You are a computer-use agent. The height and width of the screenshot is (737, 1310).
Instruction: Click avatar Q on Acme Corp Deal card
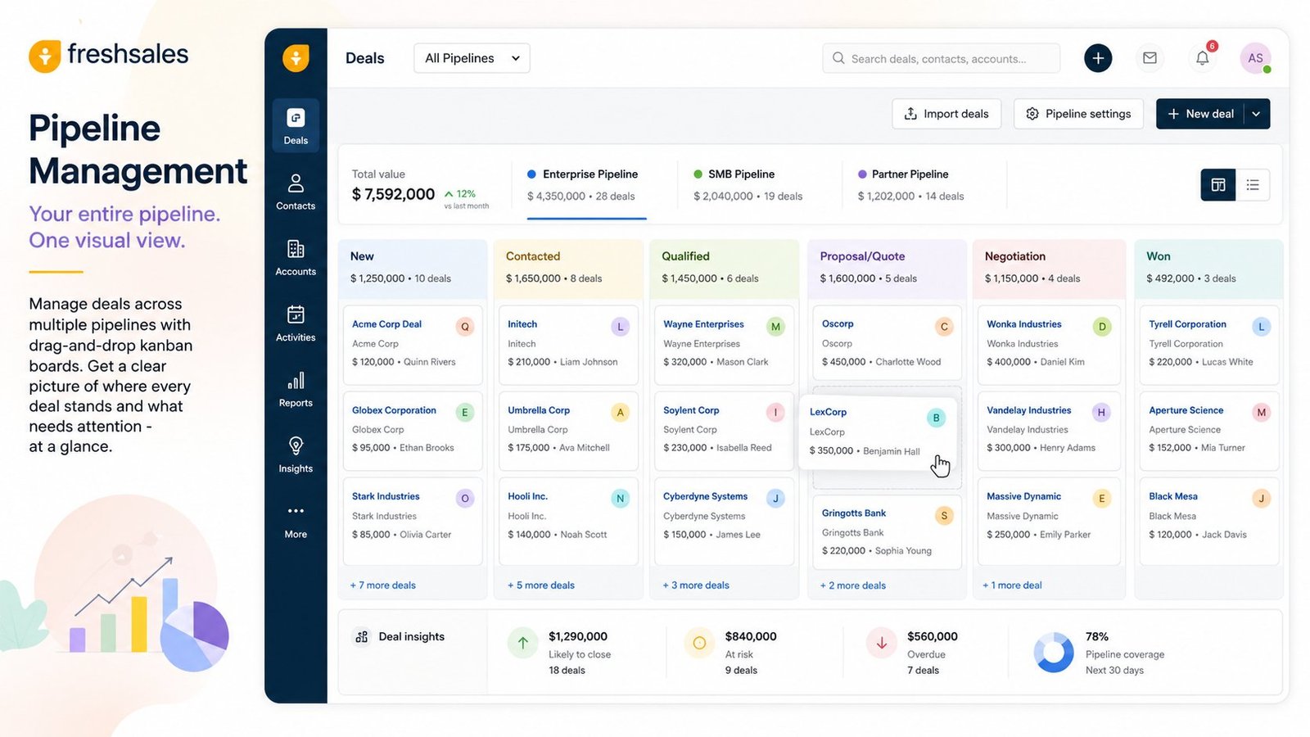click(x=465, y=327)
